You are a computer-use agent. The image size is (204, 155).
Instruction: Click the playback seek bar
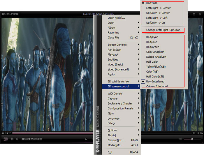53,133
